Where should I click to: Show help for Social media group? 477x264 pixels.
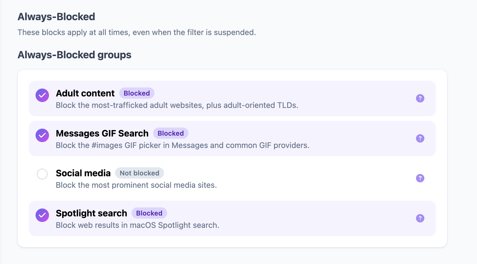point(420,178)
